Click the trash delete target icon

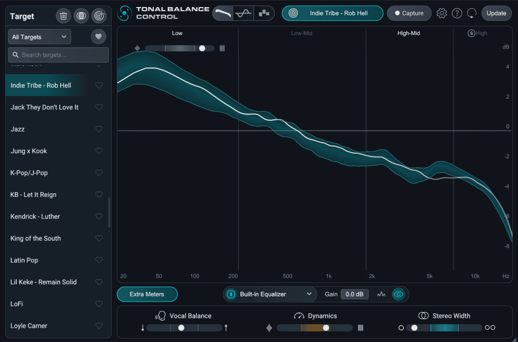63,16
